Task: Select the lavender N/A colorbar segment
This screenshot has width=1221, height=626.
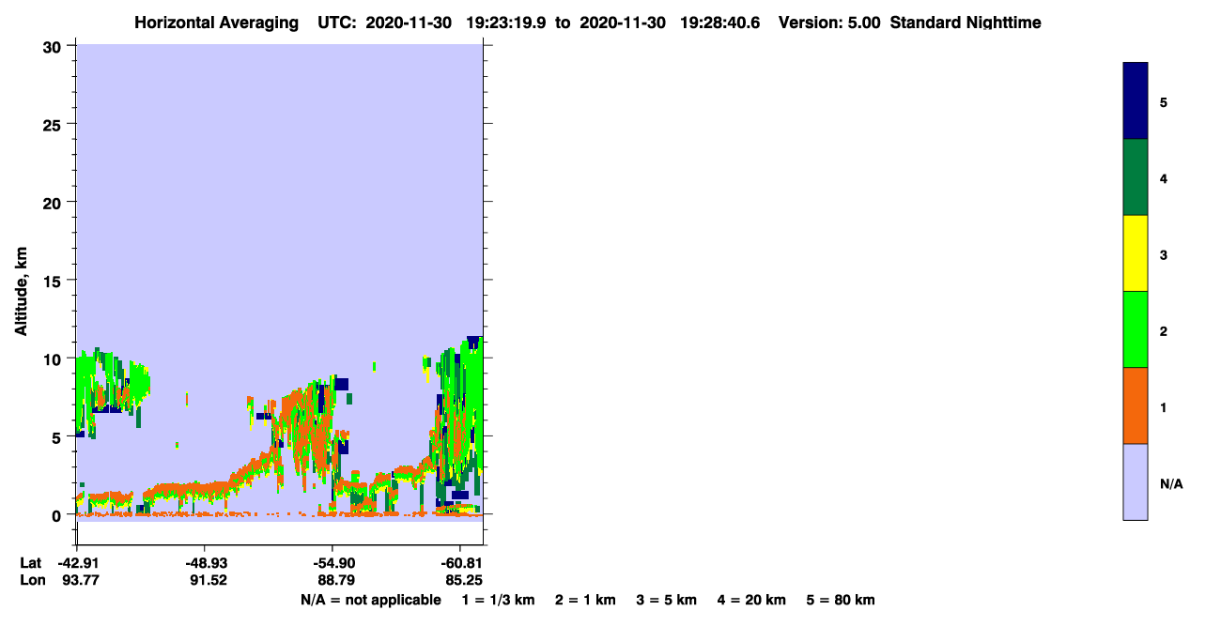Action: pos(1136,481)
